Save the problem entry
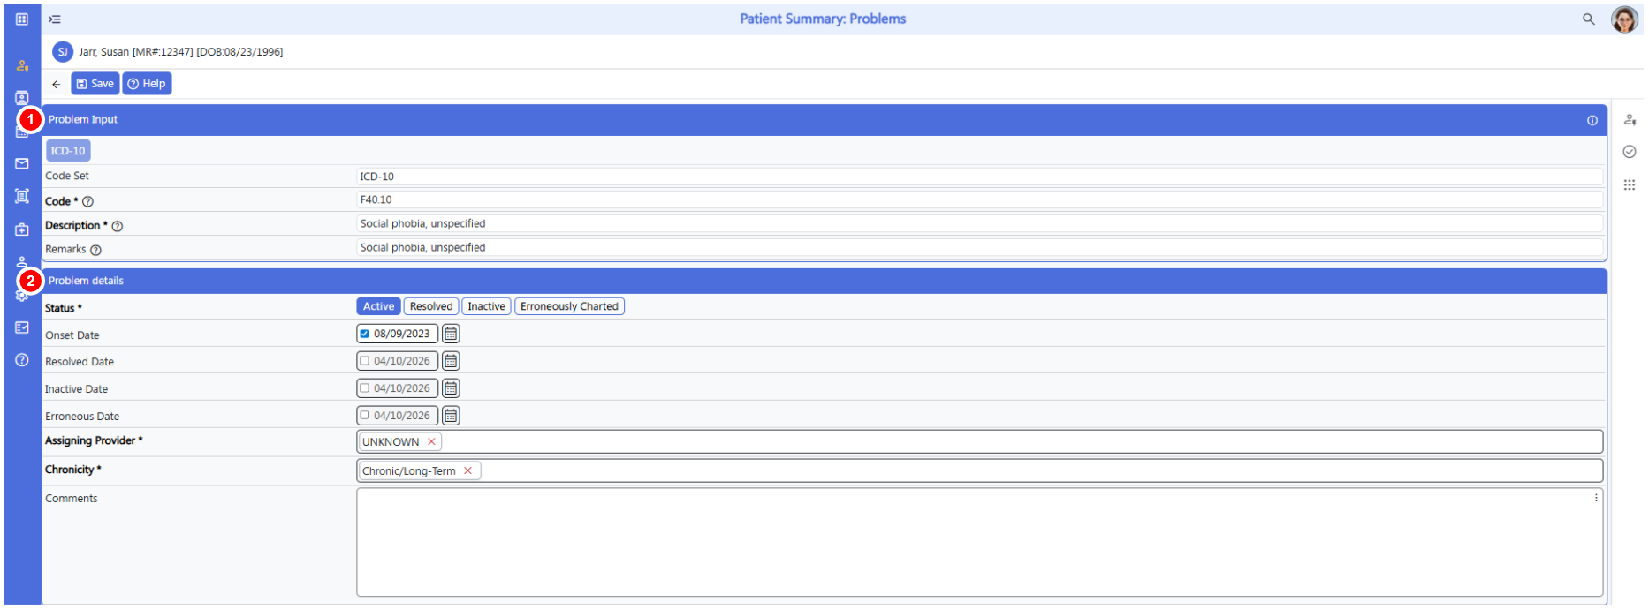The image size is (1649, 609). 95,84
